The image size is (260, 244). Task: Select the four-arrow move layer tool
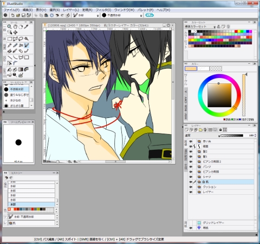[15, 32]
